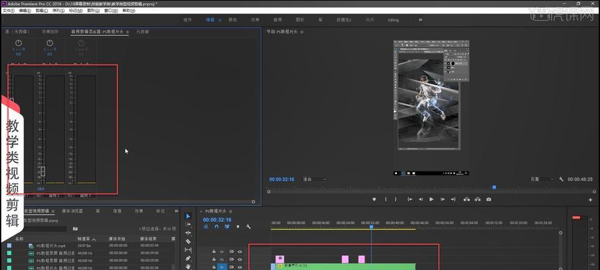Open the audio clip mixer panel menu
Viewport: 600px width, 270px height.
[128, 32]
